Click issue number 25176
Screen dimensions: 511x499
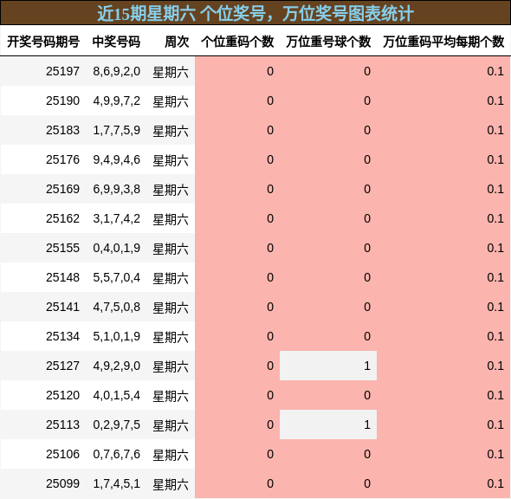click(x=62, y=159)
